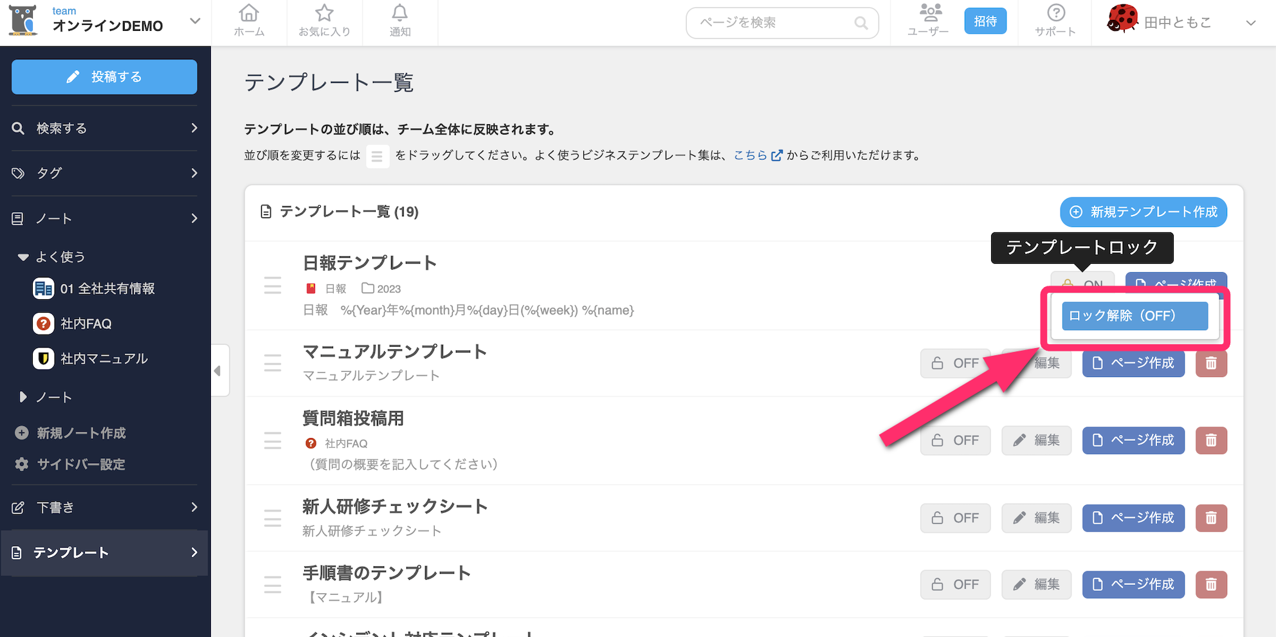This screenshot has height=637, width=1276.
Task: Open the Users icon
Action: point(927,21)
